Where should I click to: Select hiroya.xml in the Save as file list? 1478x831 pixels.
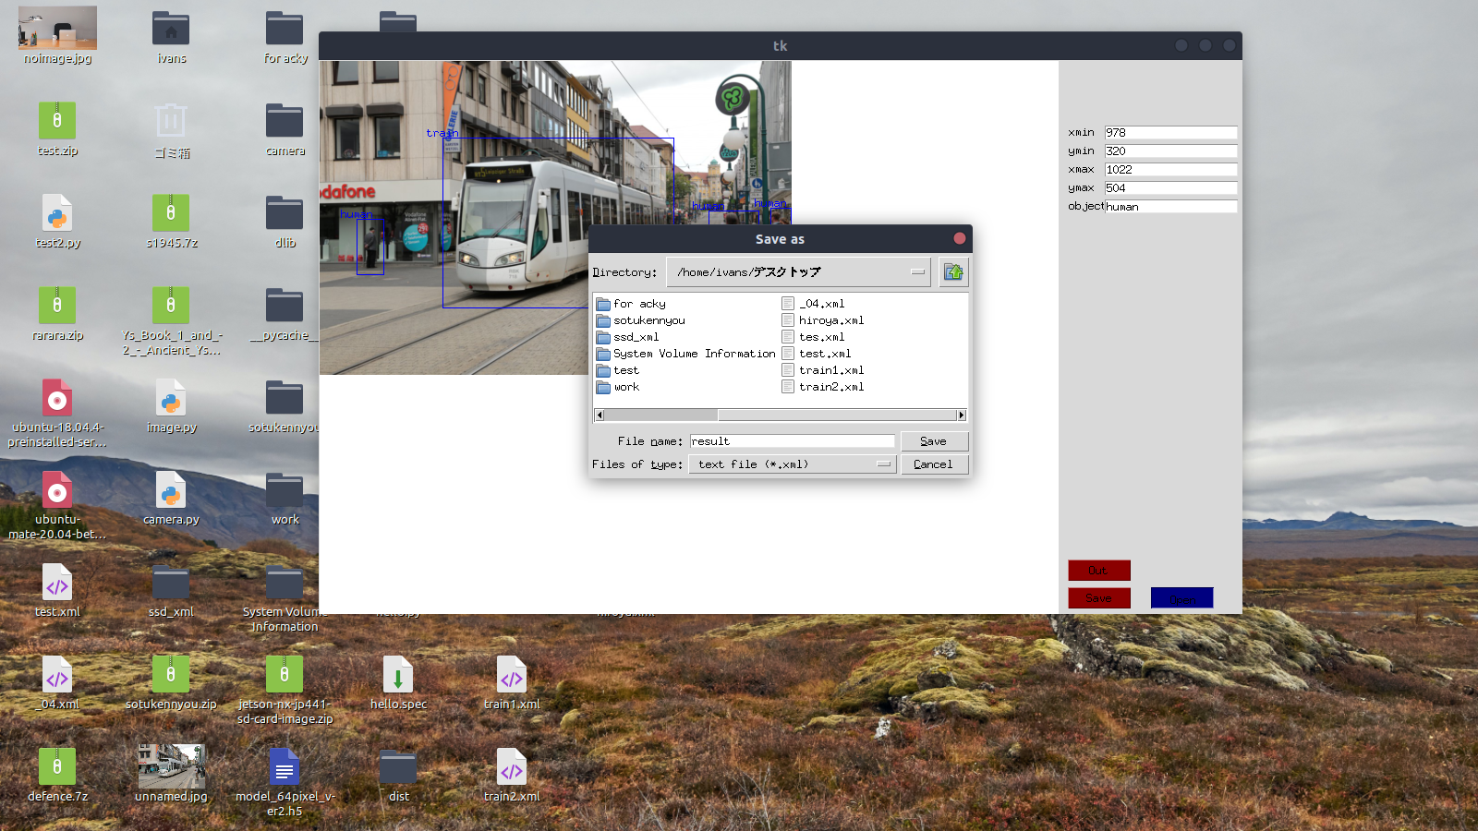[x=830, y=320]
